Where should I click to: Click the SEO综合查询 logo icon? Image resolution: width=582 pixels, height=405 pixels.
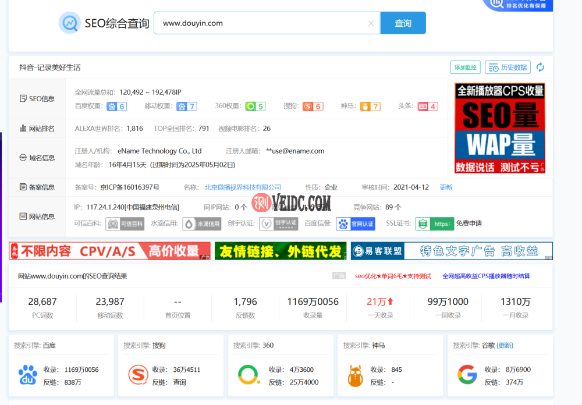(x=69, y=23)
